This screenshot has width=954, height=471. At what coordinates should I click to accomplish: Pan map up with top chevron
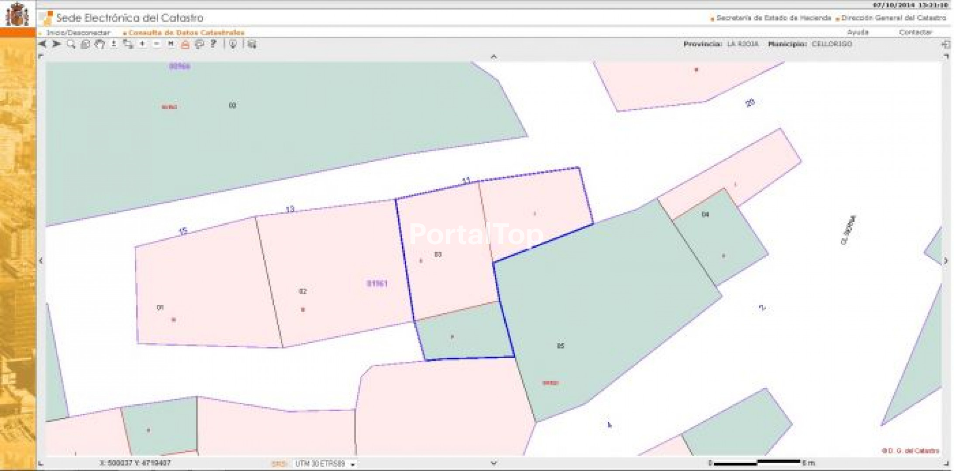click(494, 57)
